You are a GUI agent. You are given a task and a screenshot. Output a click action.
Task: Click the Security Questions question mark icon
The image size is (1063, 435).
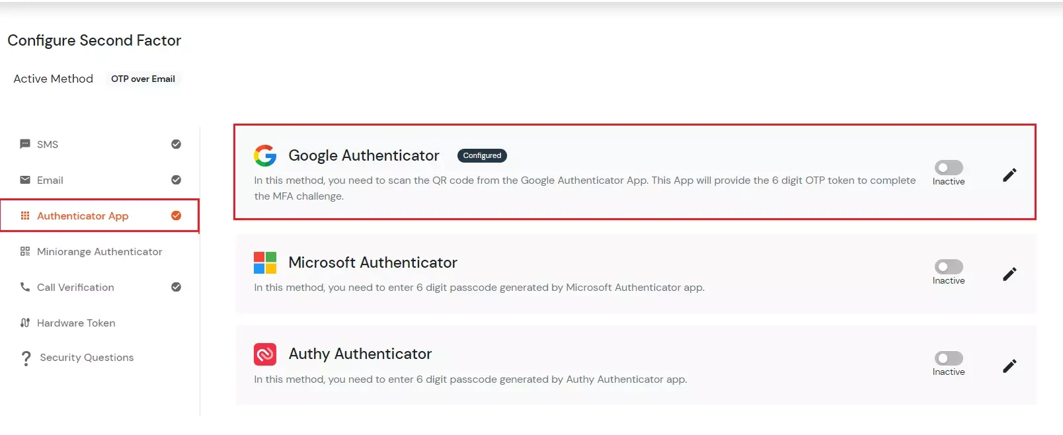pos(26,358)
